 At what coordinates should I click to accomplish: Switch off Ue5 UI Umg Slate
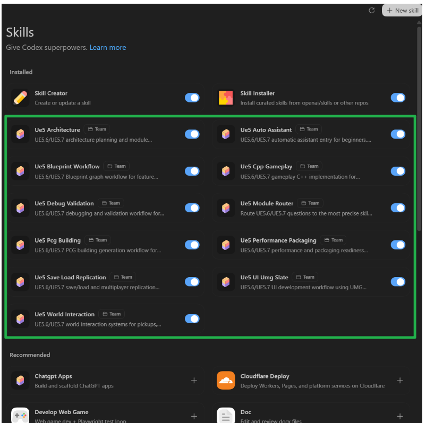point(397,282)
